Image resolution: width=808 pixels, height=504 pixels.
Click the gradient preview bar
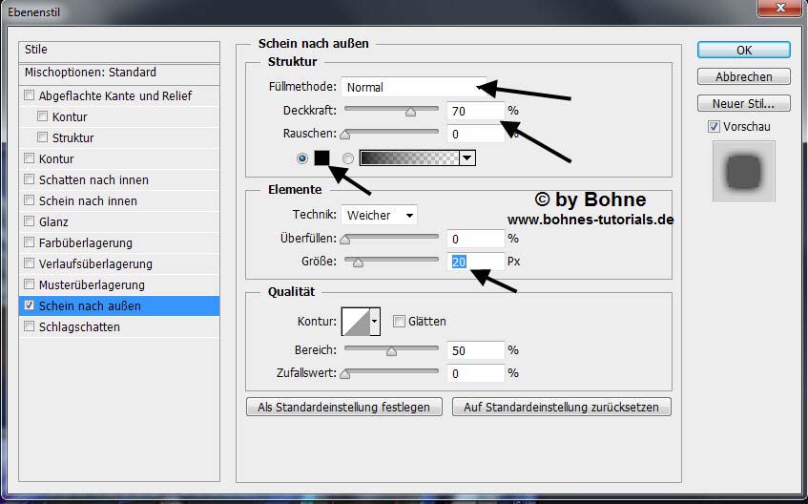408,158
